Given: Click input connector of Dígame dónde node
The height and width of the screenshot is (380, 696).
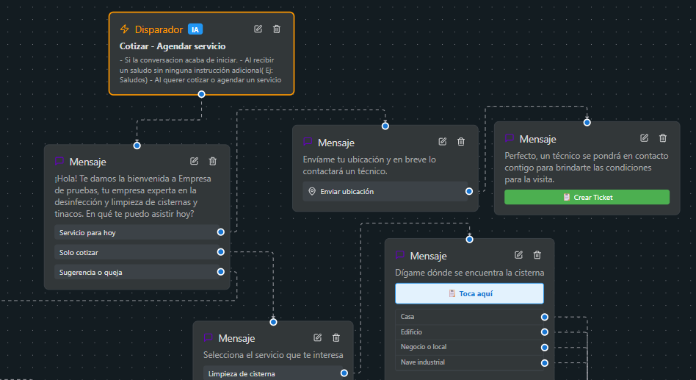Looking at the screenshot, I should tap(469, 240).
